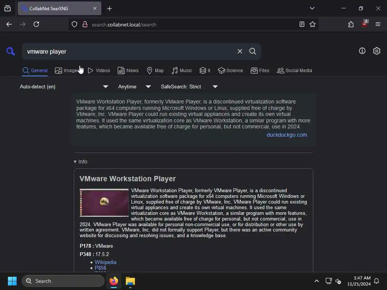Image resolution: width=387 pixels, height=290 pixels.
Task: Switch to Social Media category
Action: (x=294, y=71)
